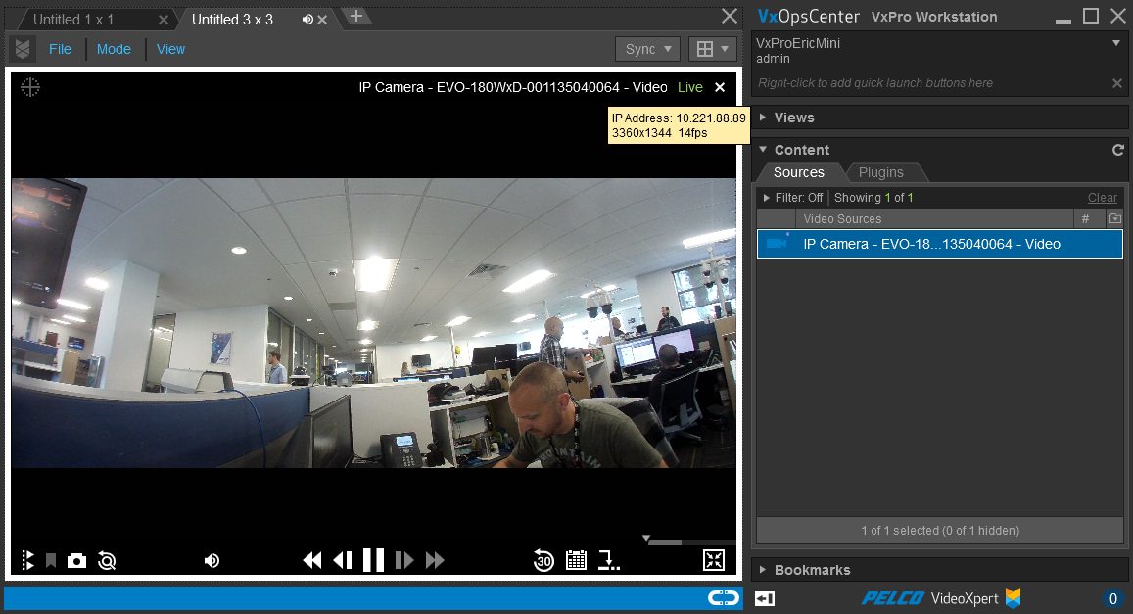Refresh the Content sources list
This screenshot has width=1133, height=614.
(1117, 150)
